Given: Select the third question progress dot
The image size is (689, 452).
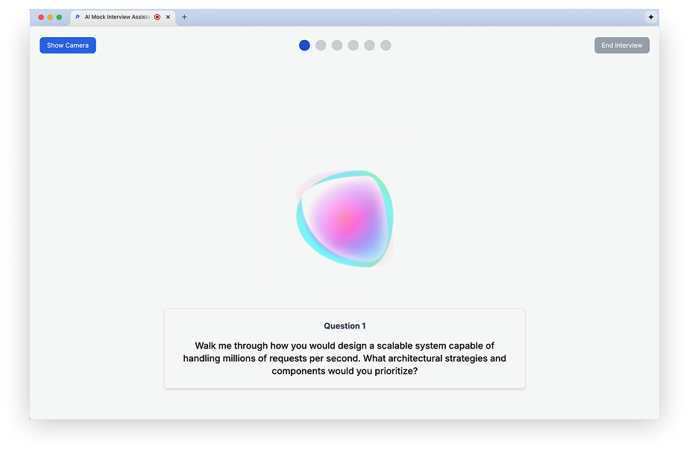Looking at the screenshot, I should (337, 45).
